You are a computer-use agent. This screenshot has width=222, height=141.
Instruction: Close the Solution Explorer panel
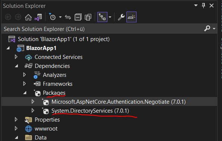(x=212, y=6)
